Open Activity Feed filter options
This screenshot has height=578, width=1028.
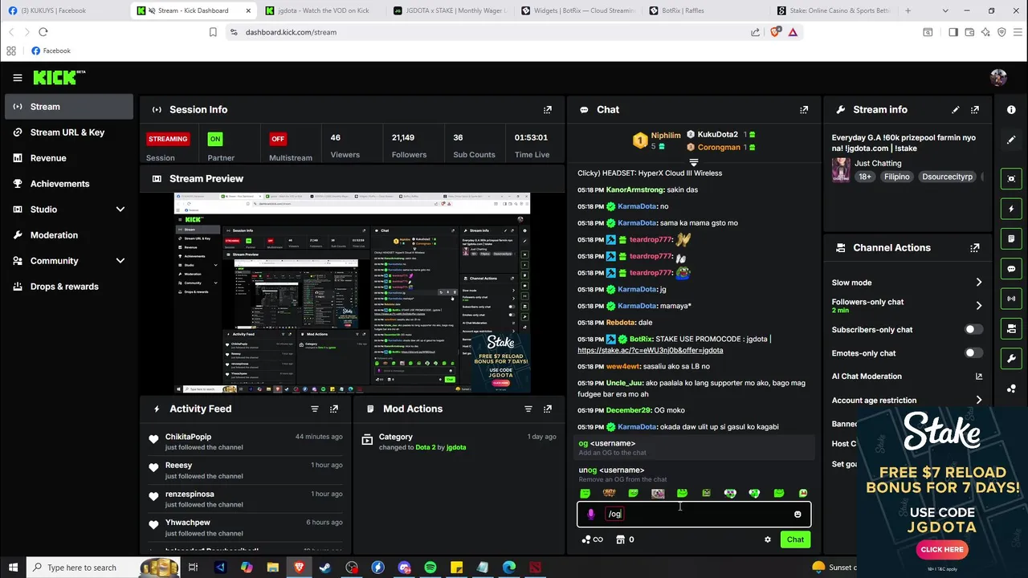coord(315,409)
